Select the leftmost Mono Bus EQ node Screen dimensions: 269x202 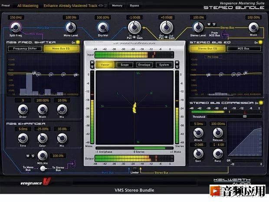[x=34, y=73]
